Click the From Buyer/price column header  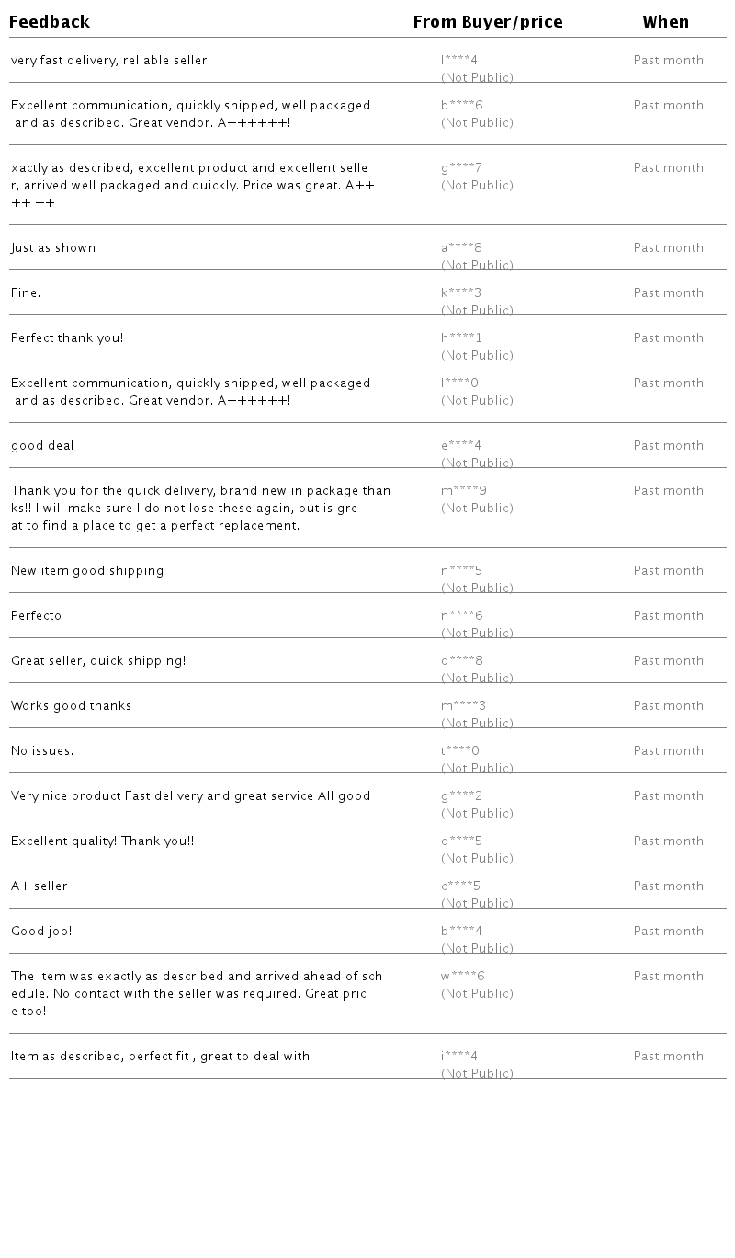coord(487,22)
